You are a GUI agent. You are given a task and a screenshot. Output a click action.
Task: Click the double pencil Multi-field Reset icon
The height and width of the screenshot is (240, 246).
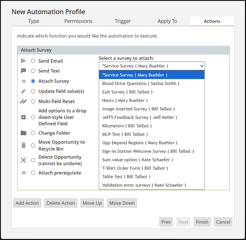click(x=23, y=101)
